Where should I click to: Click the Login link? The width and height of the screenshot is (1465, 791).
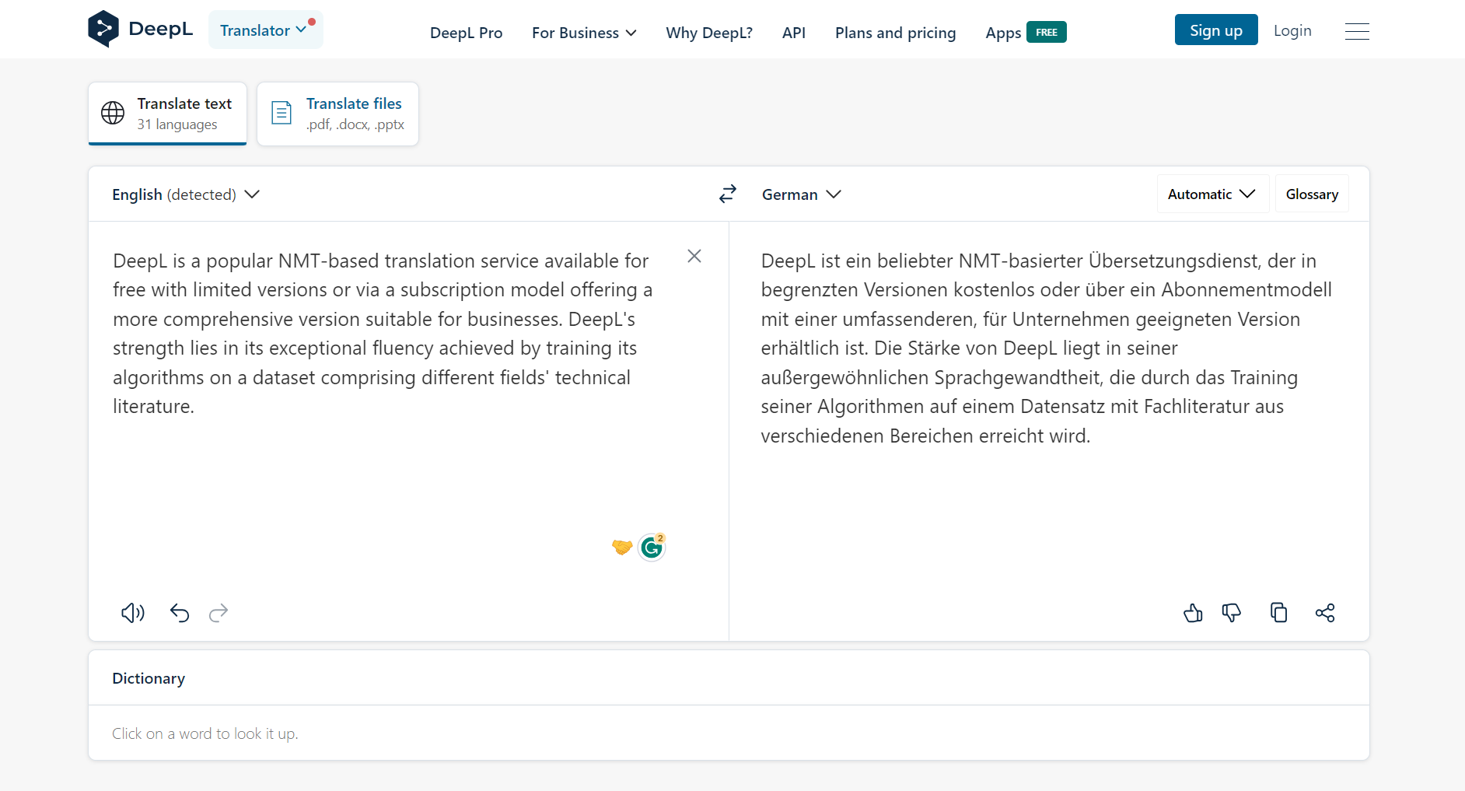coord(1292,30)
